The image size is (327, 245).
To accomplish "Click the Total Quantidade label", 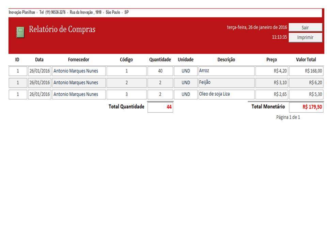I will coord(126,107).
